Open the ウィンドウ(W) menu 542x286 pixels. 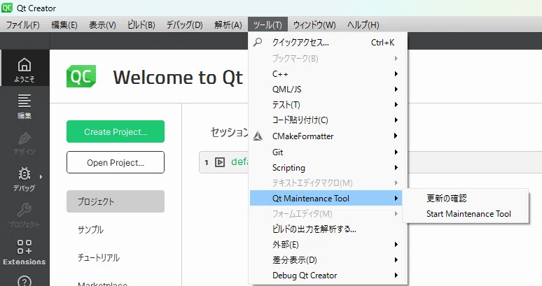point(314,25)
